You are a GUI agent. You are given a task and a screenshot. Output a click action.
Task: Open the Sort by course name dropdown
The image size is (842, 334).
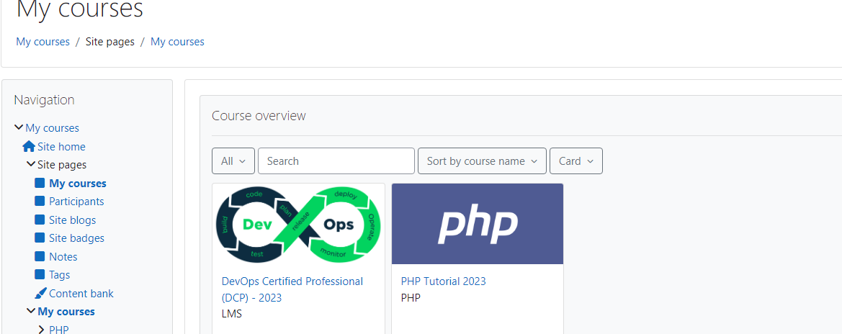(482, 161)
